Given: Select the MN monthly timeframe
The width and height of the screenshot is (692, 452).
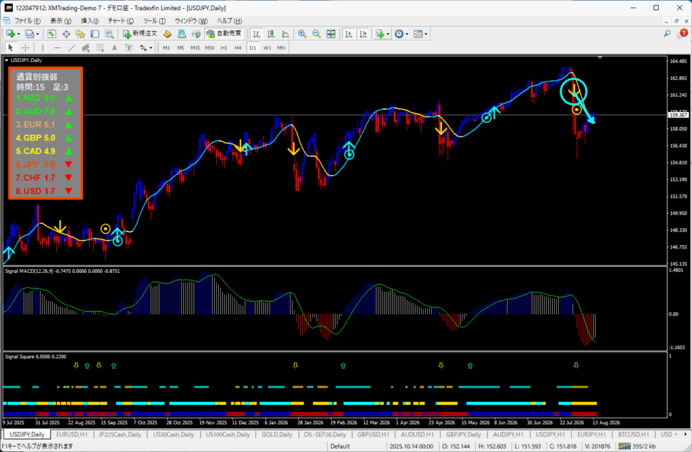Looking at the screenshot, I should (281, 48).
